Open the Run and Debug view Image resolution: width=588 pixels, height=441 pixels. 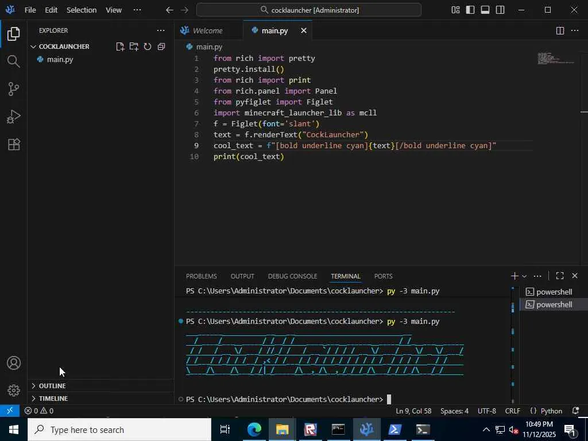(14, 117)
